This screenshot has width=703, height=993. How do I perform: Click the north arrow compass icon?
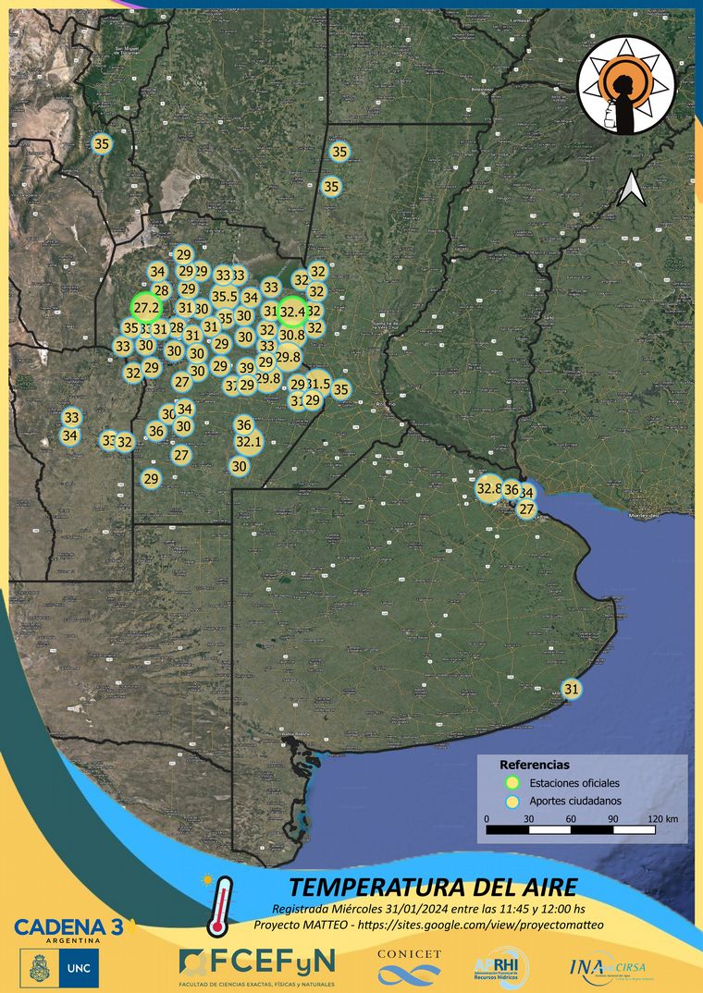[632, 189]
